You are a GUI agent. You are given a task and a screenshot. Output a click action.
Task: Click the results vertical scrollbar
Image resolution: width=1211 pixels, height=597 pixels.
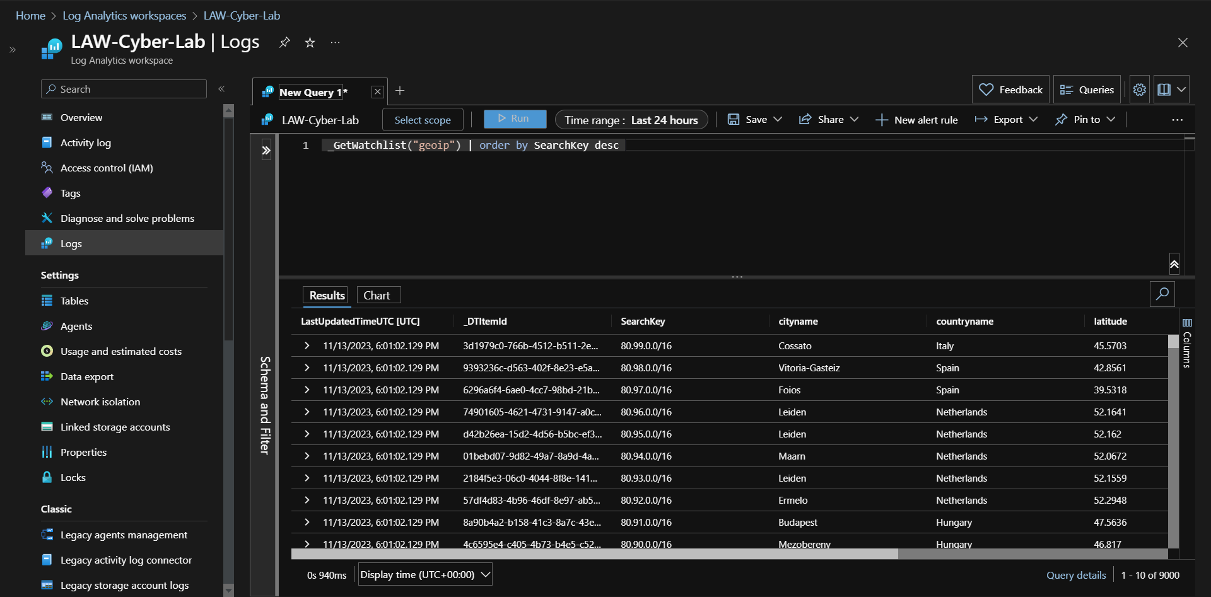[1173, 341]
